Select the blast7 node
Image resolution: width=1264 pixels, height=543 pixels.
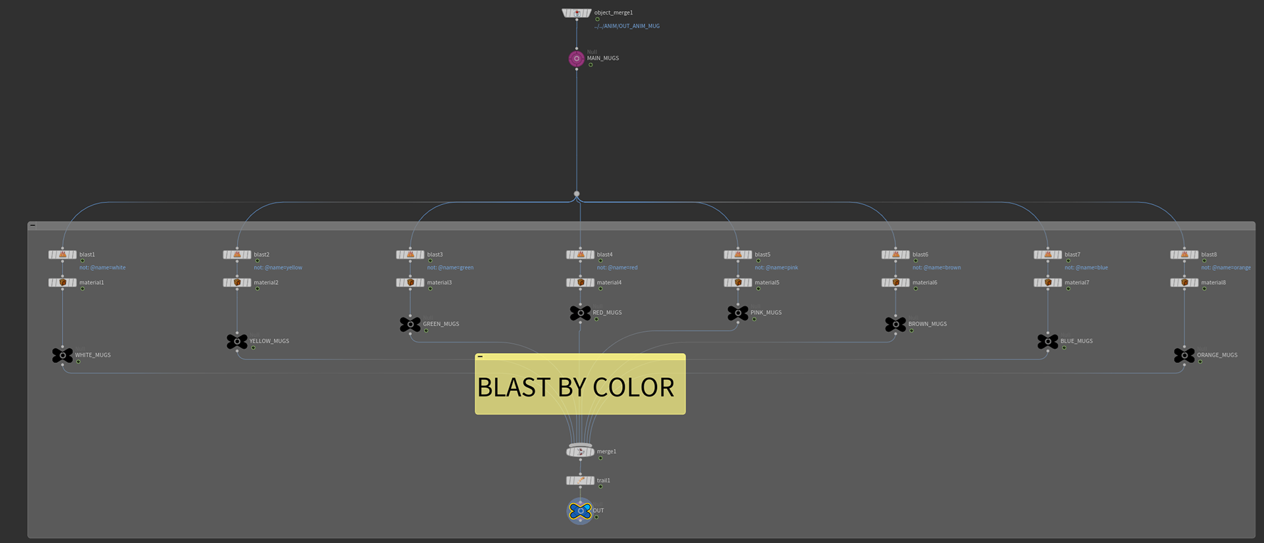1047,254
